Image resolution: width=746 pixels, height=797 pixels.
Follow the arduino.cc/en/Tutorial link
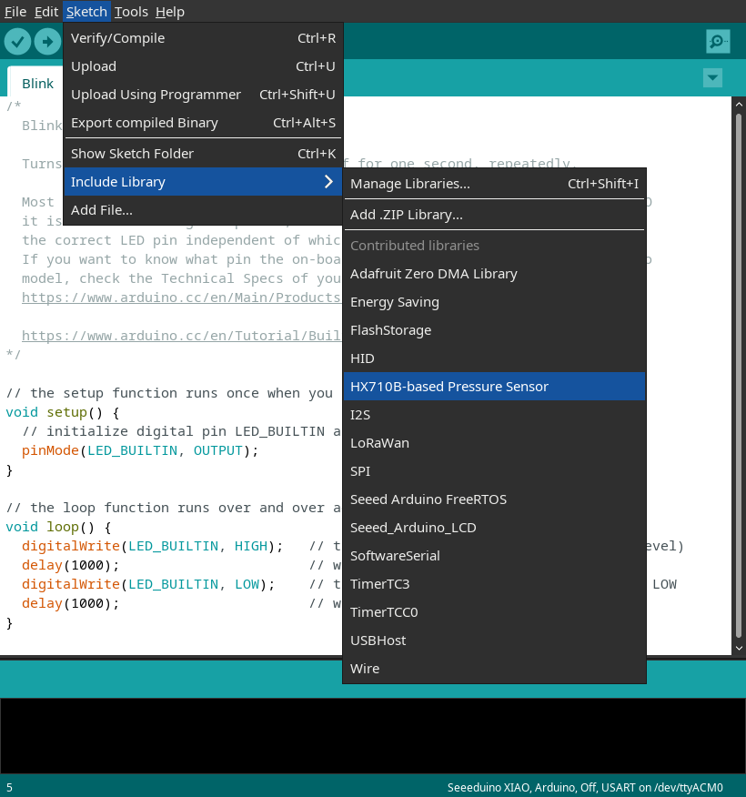tap(181, 336)
